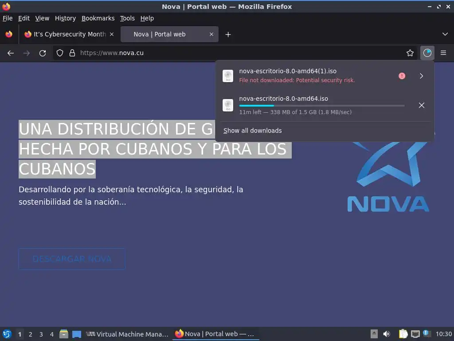Click the network status tray icon
This screenshot has width=454, height=341.
[x=415, y=334]
